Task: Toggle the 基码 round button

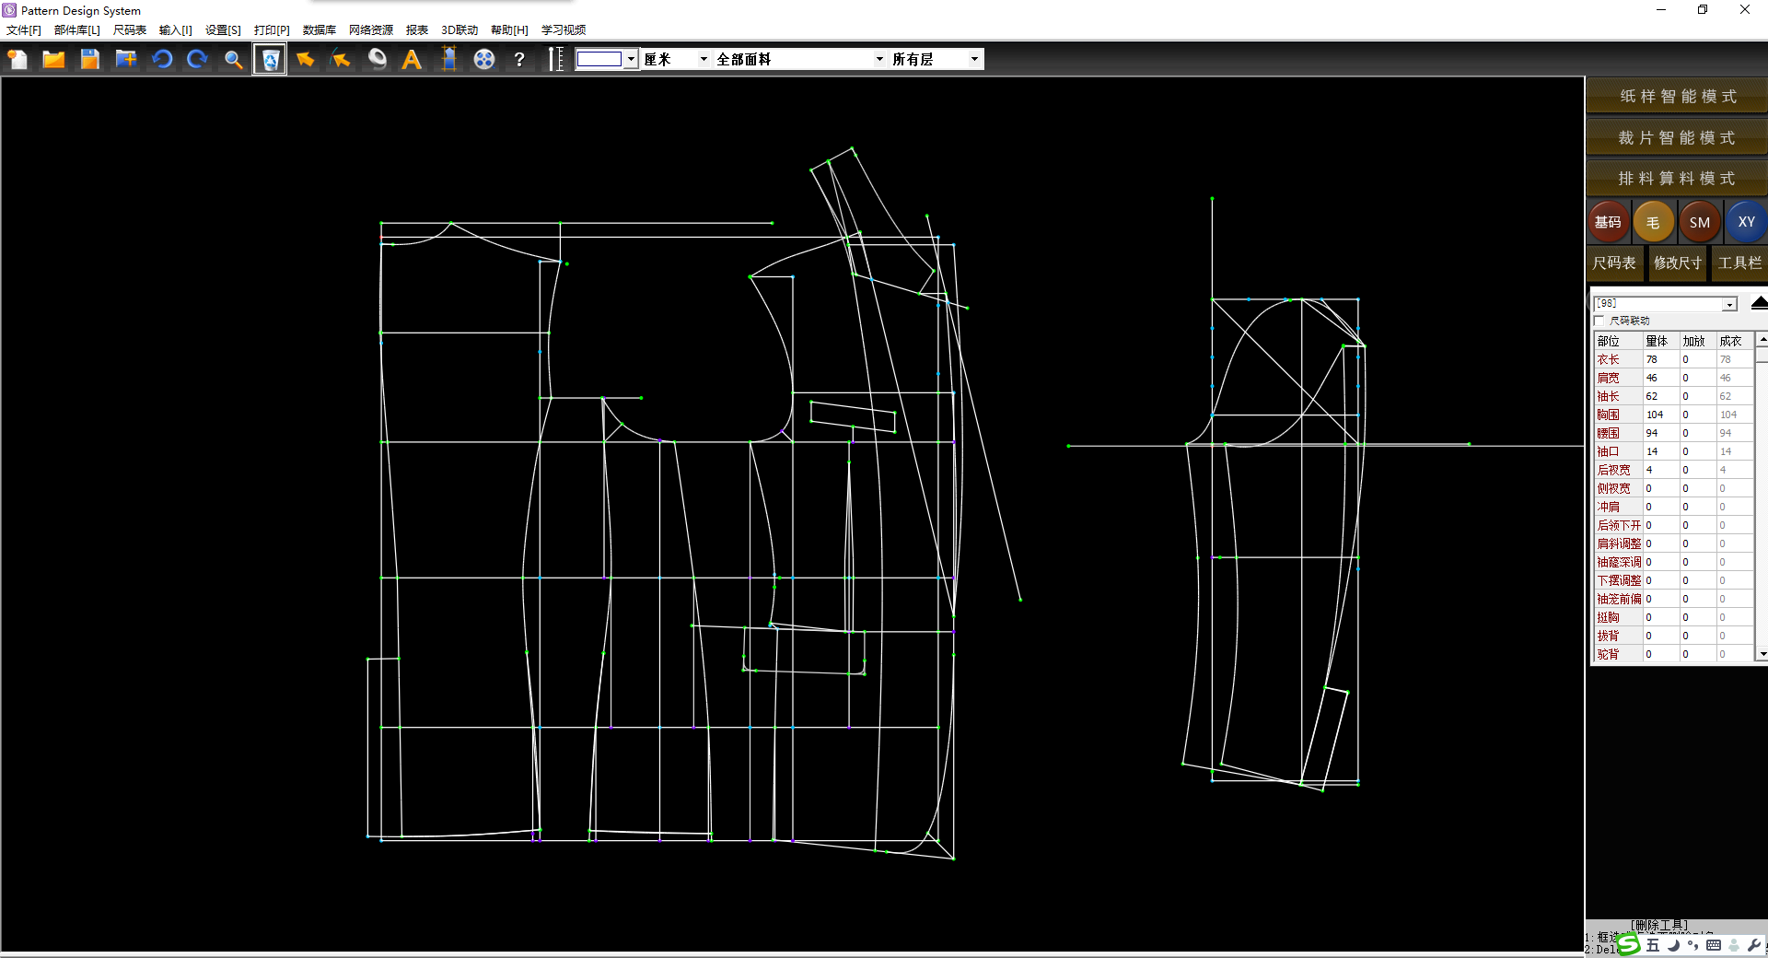Action: click(1608, 222)
